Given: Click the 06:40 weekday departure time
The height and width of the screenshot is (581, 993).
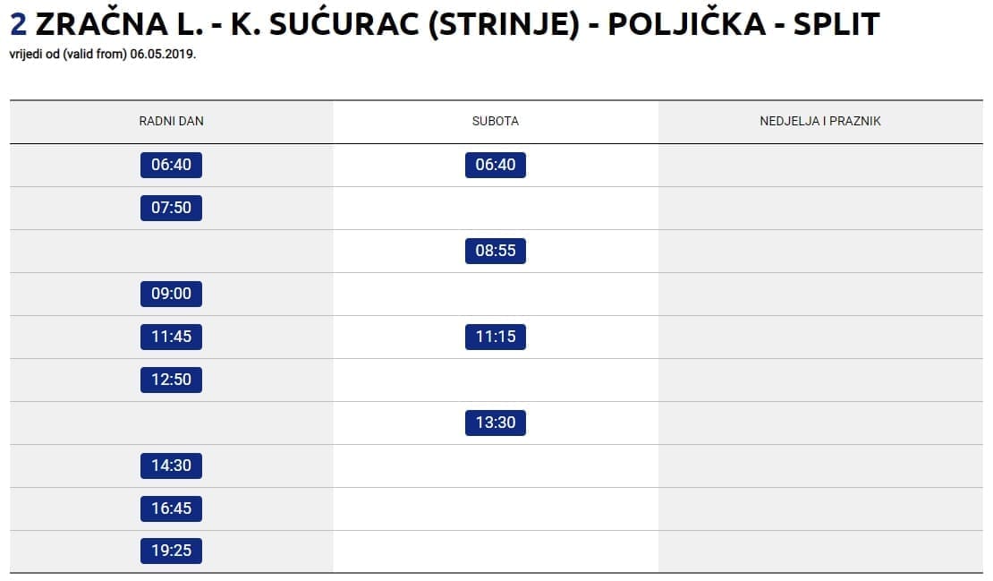Looking at the screenshot, I should [x=171, y=165].
